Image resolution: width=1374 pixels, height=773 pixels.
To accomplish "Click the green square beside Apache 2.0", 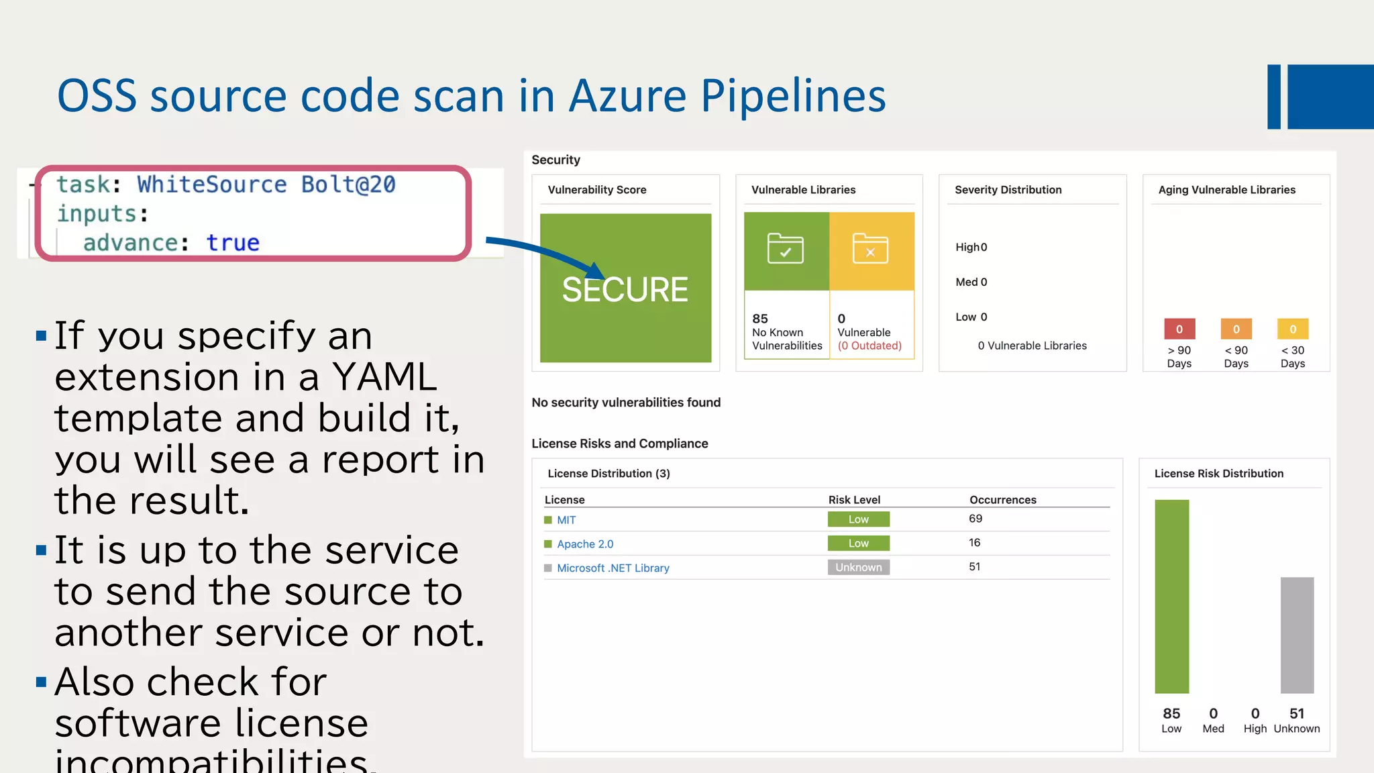I will [548, 544].
